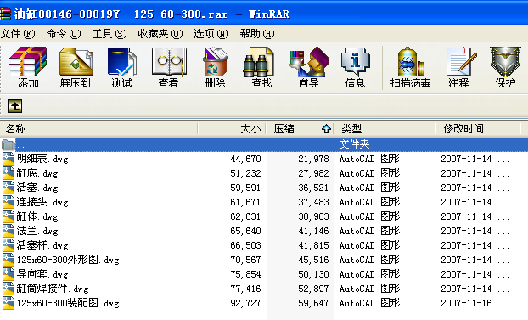Click file icon of 缸底.dwg
Viewport: 528px width, 320px height.
pos(8,173)
